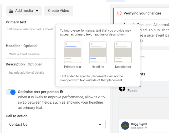
Task: Click the Facebook logo icon near Feeds
Action: pos(122,89)
